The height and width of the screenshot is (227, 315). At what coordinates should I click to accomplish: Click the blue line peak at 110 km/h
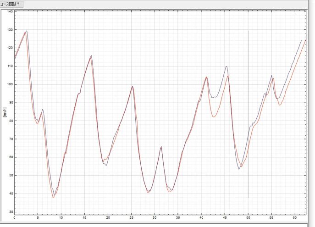pyautogui.click(x=227, y=66)
